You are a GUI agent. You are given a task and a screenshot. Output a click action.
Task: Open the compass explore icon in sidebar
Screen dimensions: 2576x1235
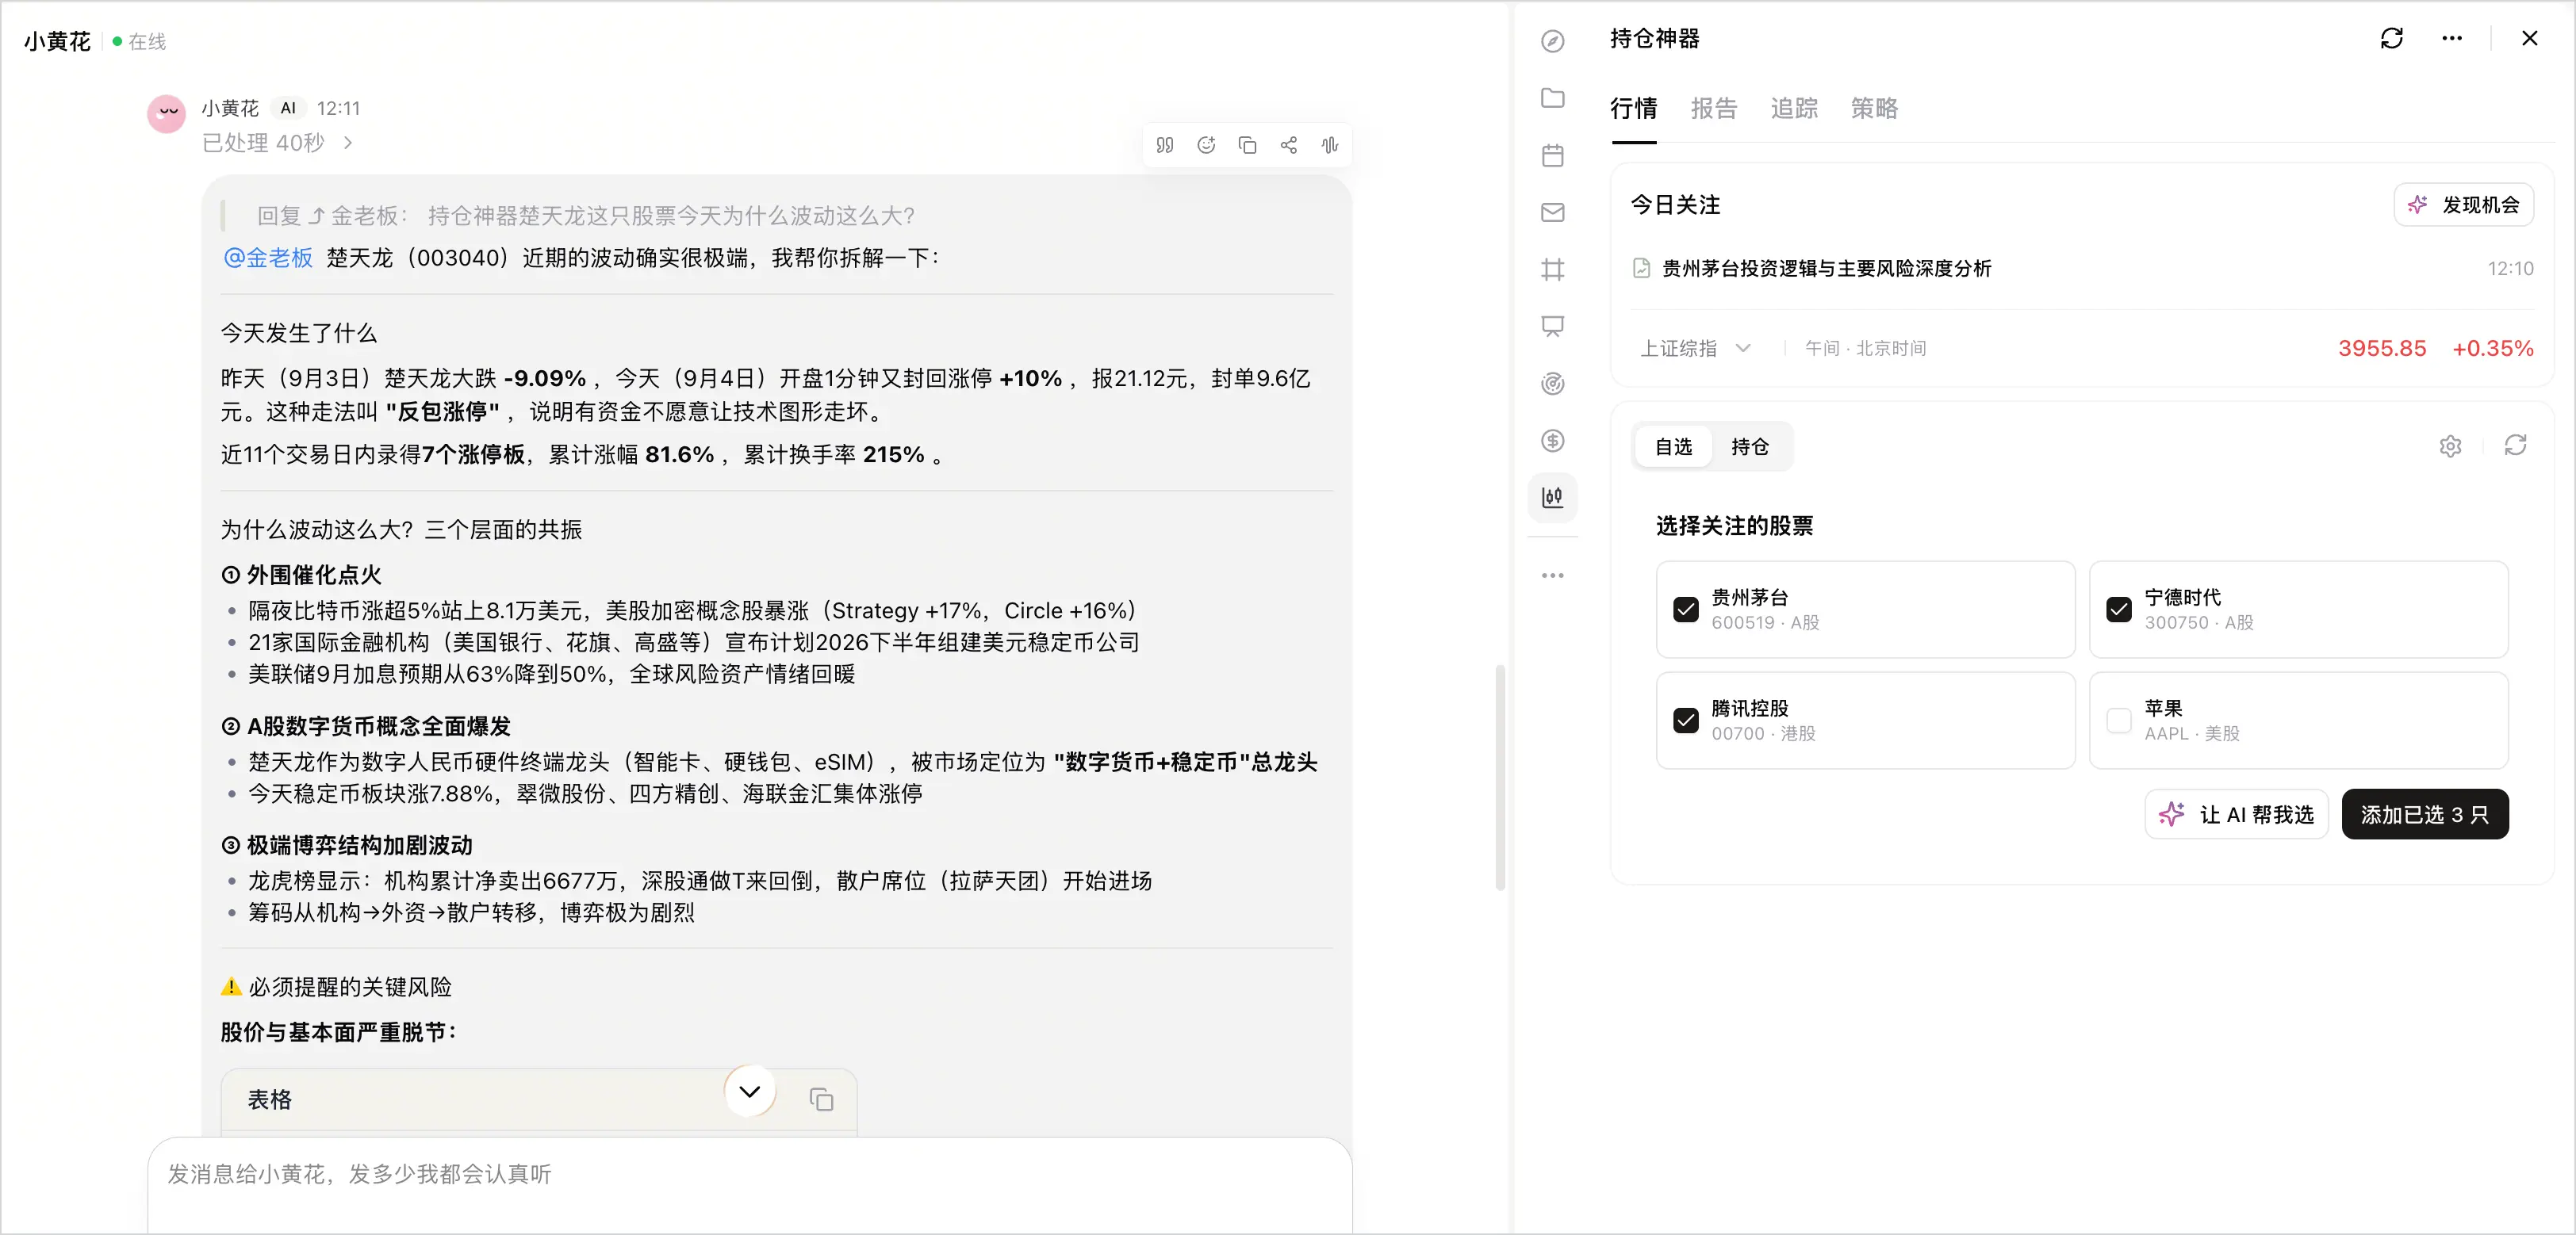tap(1552, 41)
